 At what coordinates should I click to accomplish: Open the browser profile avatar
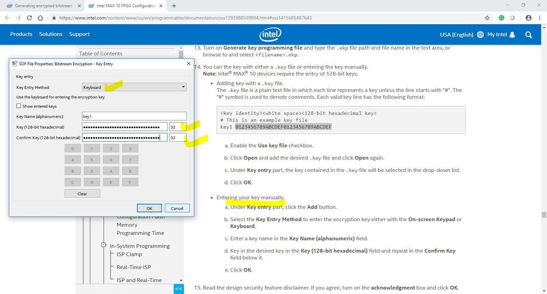528,18
